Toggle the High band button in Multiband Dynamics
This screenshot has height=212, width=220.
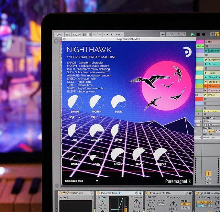pos(202,202)
